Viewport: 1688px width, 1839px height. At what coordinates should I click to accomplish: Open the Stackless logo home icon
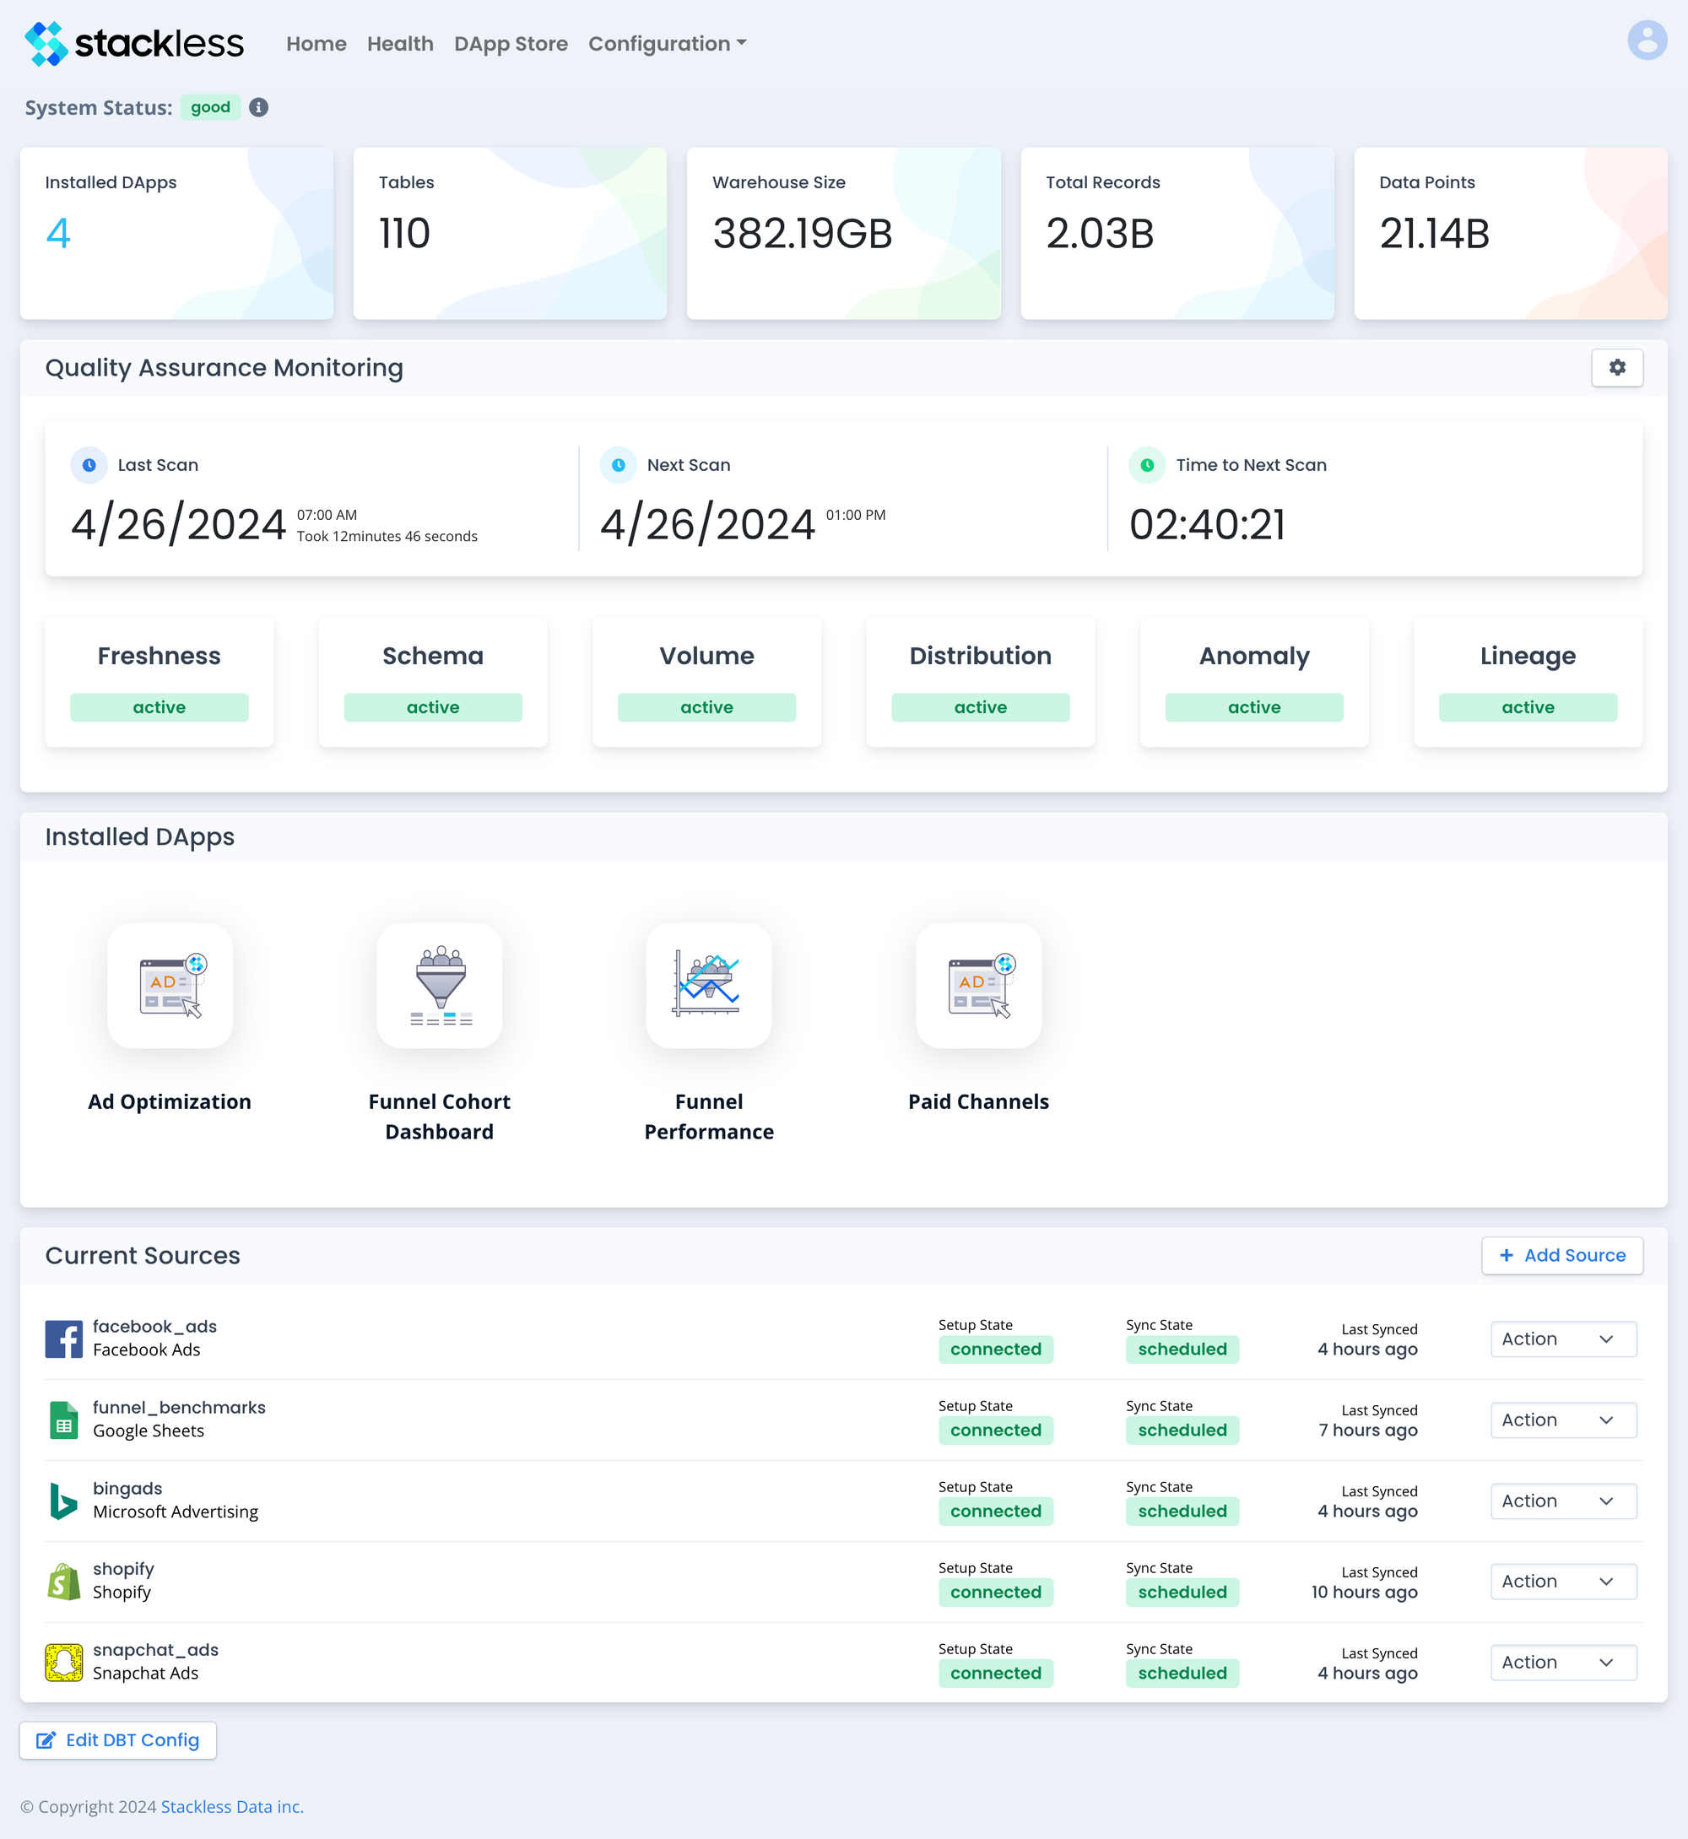click(44, 42)
